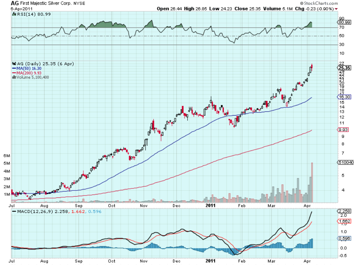Click the Volume 5.1M header value
Viewport: 357px width, 265px height.
(278, 9)
